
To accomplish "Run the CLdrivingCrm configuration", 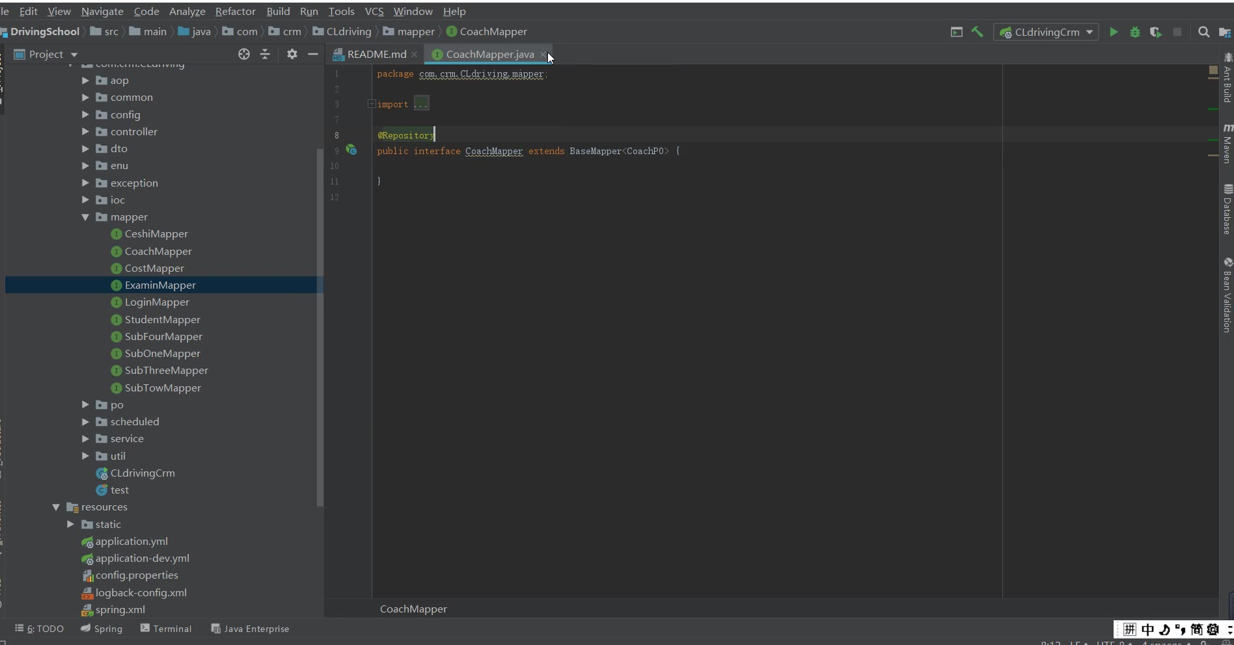I will coord(1114,32).
